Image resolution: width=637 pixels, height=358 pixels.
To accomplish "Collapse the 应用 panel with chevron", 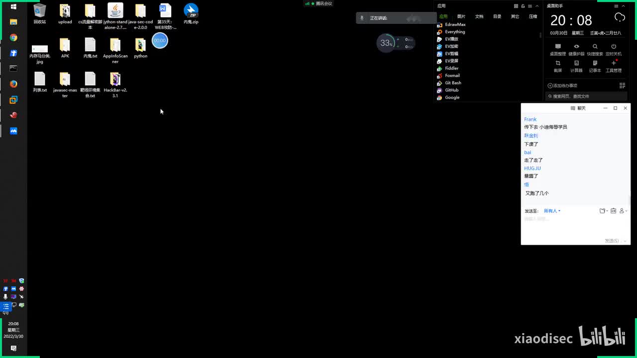I will (x=537, y=6).
